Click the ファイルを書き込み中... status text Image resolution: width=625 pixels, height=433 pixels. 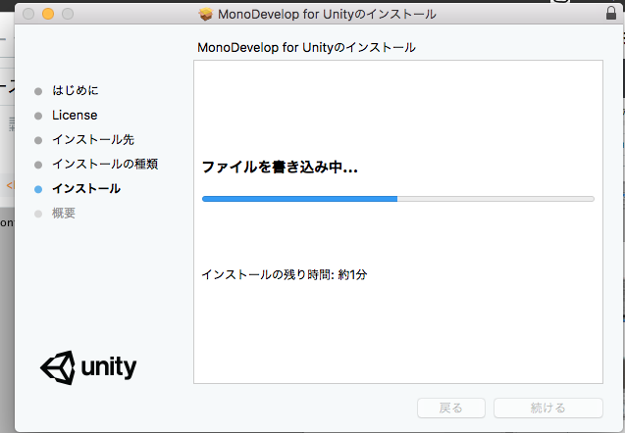(280, 167)
